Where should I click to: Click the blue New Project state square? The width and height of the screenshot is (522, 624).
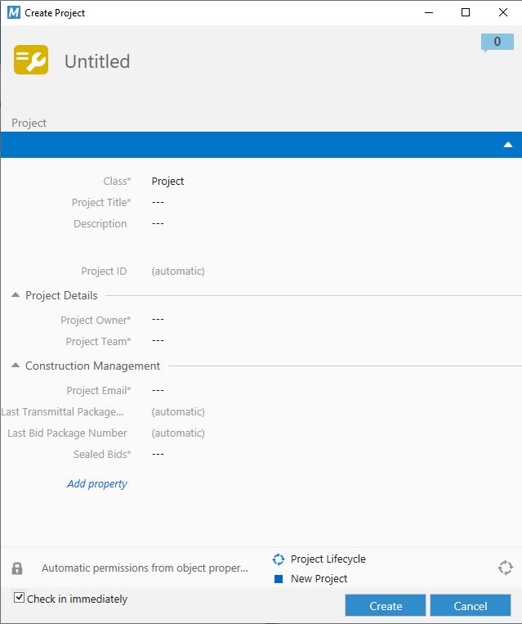click(279, 579)
